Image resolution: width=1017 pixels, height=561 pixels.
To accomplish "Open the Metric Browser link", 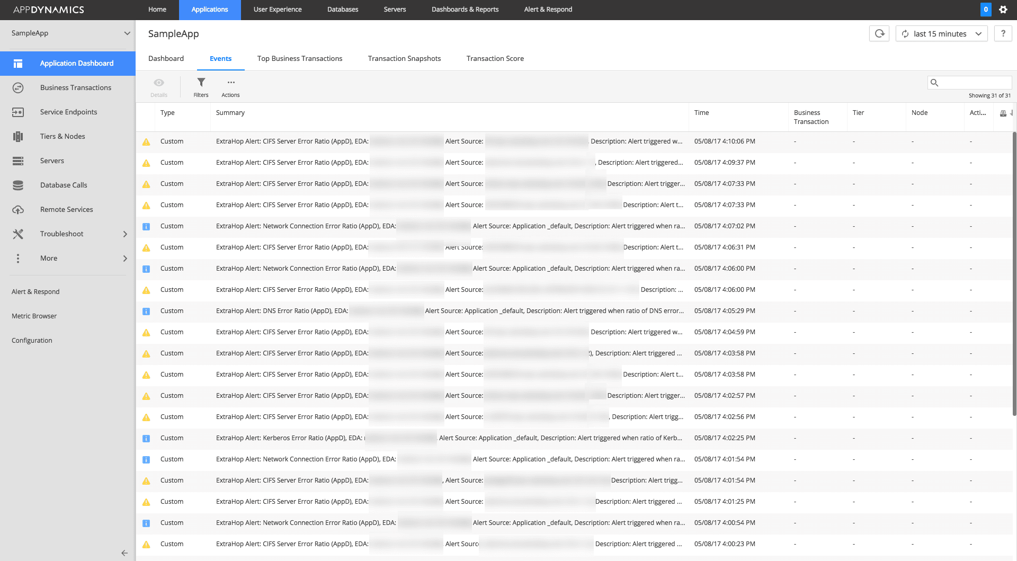I will [34, 316].
